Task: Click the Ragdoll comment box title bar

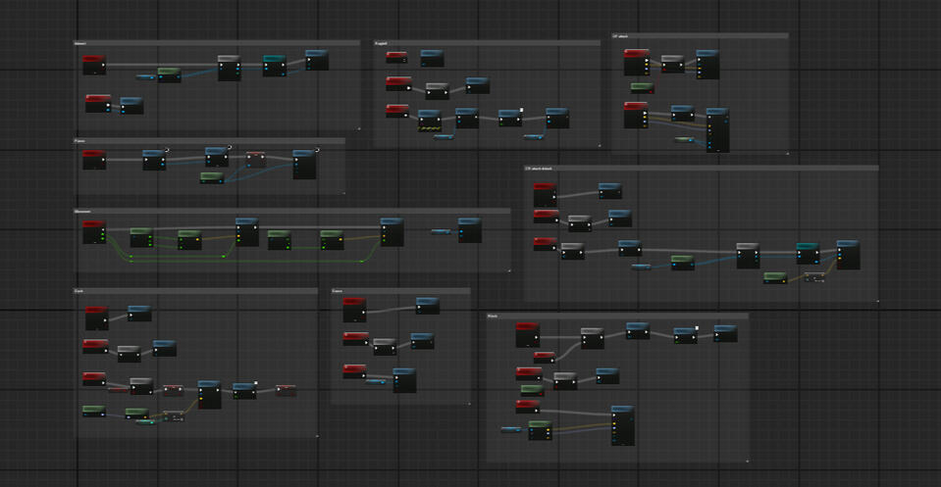Action: point(486,43)
